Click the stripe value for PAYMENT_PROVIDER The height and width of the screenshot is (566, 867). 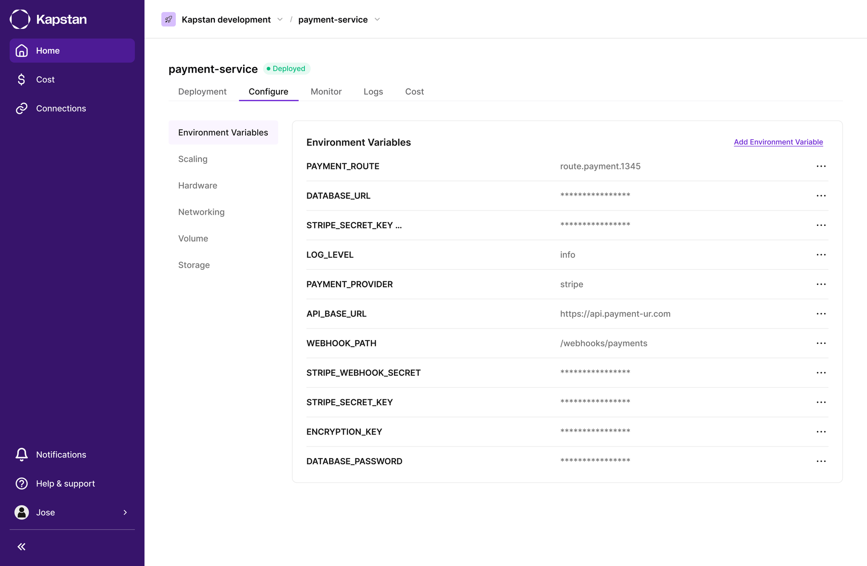[x=572, y=284]
